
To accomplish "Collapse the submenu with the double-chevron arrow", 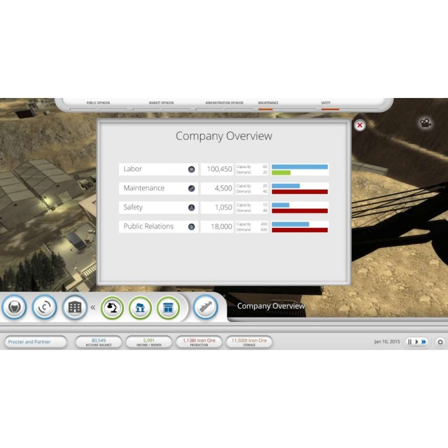I will 93,307.
